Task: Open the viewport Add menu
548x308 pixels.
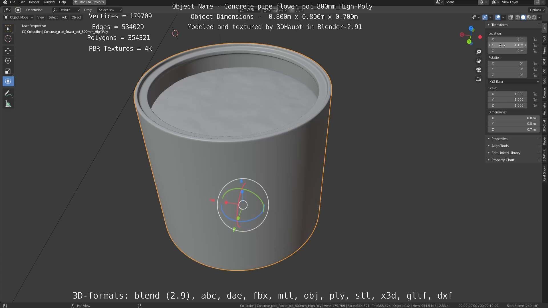Action: tap(65, 17)
